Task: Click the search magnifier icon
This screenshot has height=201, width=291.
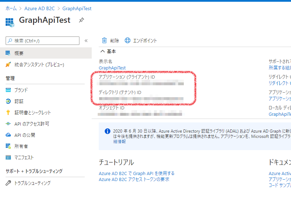Action: point(10,41)
